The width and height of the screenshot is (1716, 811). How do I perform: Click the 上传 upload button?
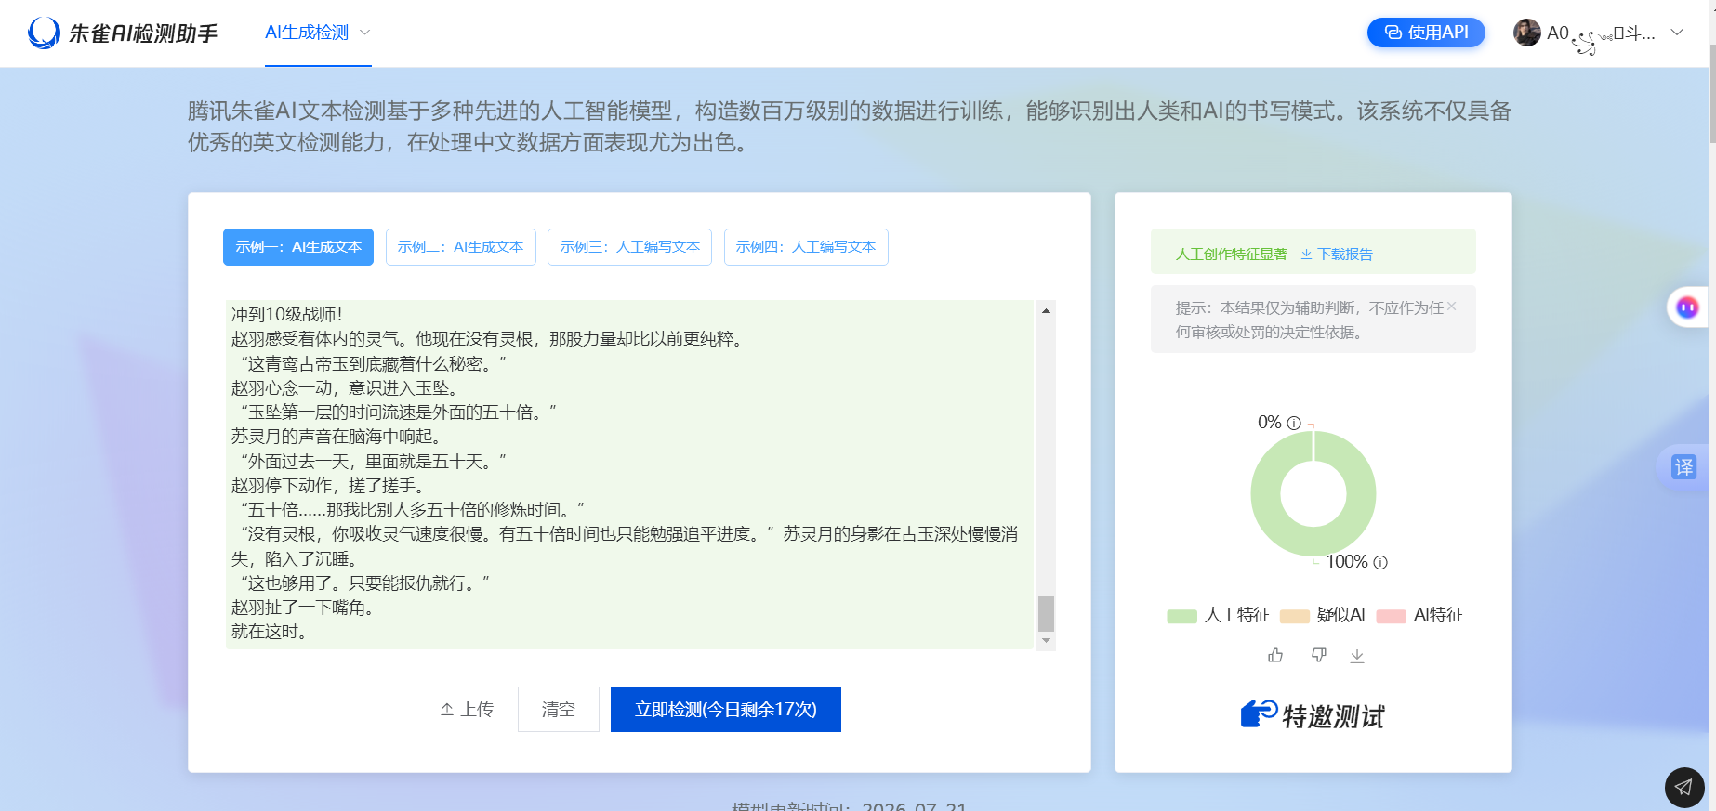(x=467, y=710)
